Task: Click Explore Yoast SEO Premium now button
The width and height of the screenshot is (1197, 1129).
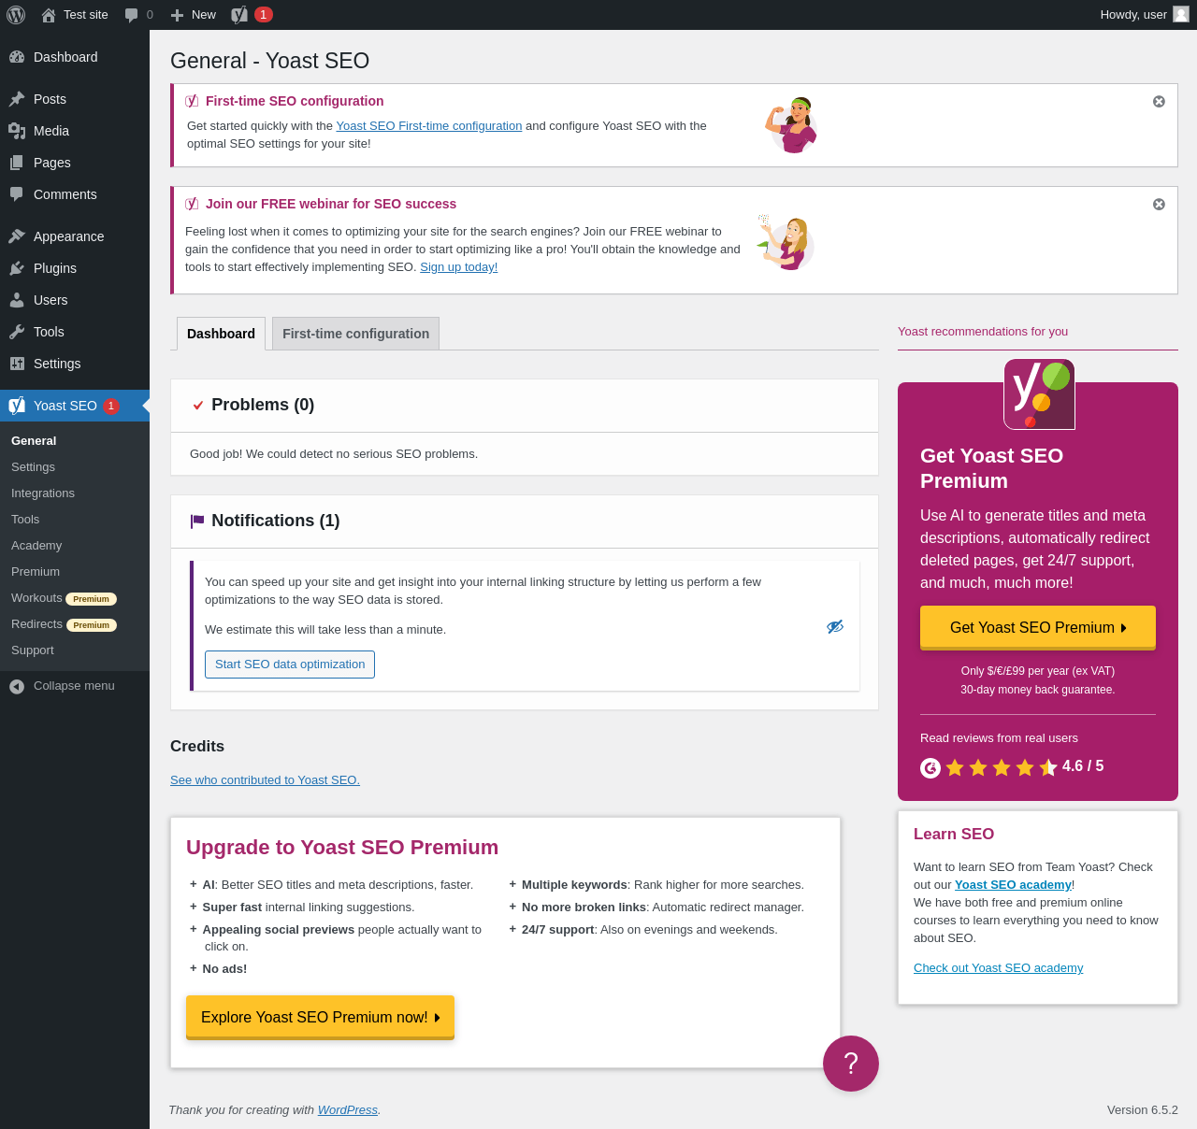Action: (320, 1018)
